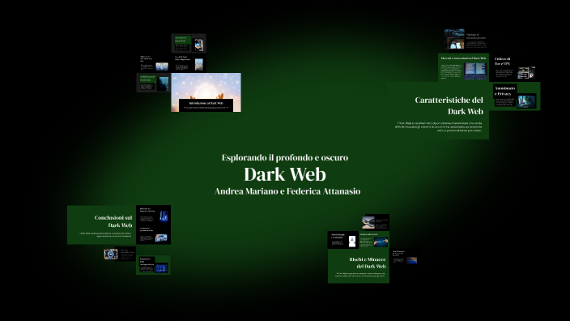Click the laptop screen image on Mercati slide

tap(475, 71)
